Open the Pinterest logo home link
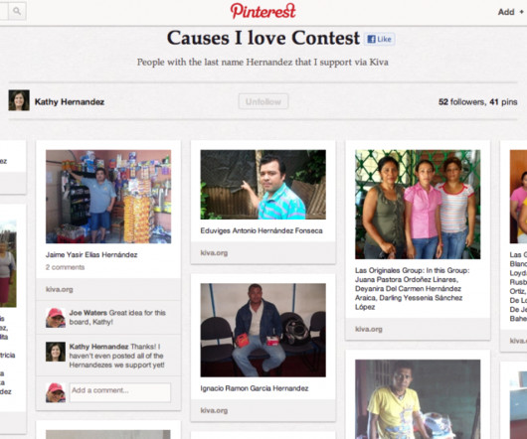 263,11
